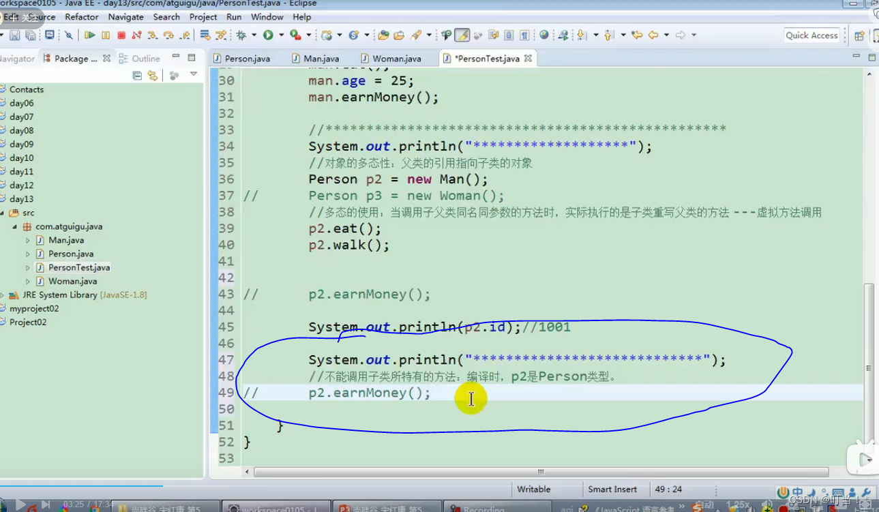879x512 pixels.
Task: Click the Back navigation arrow
Action: click(653, 35)
